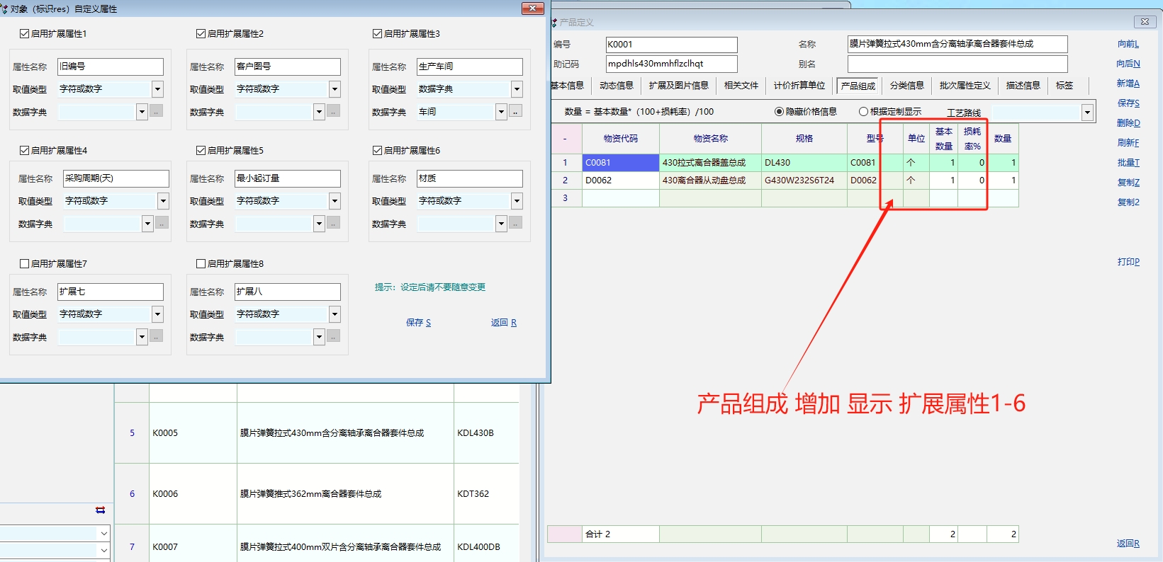Click browse button for 扩展属性1 data dictionary
The width and height of the screenshot is (1163, 562).
(x=157, y=112)
